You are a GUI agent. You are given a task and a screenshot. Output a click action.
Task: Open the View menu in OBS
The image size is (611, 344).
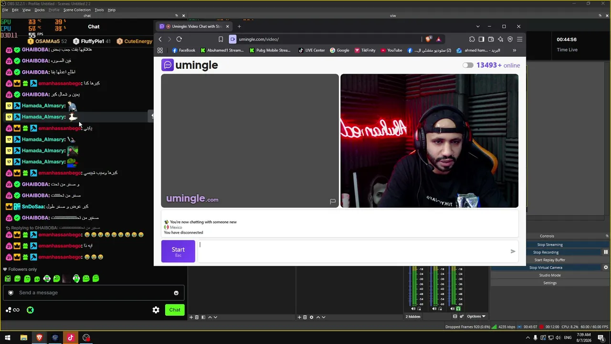pyautogui.click(x=26, y=10)
